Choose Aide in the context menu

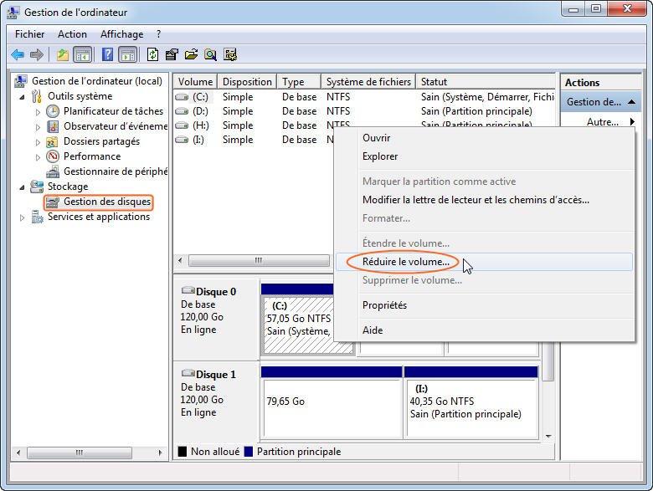484,330
